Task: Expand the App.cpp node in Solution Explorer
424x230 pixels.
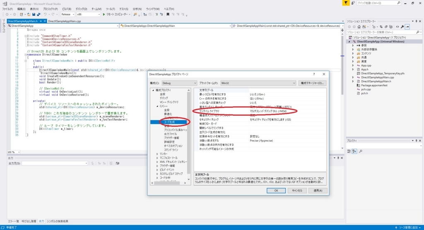Action: (x=353, y=65)
